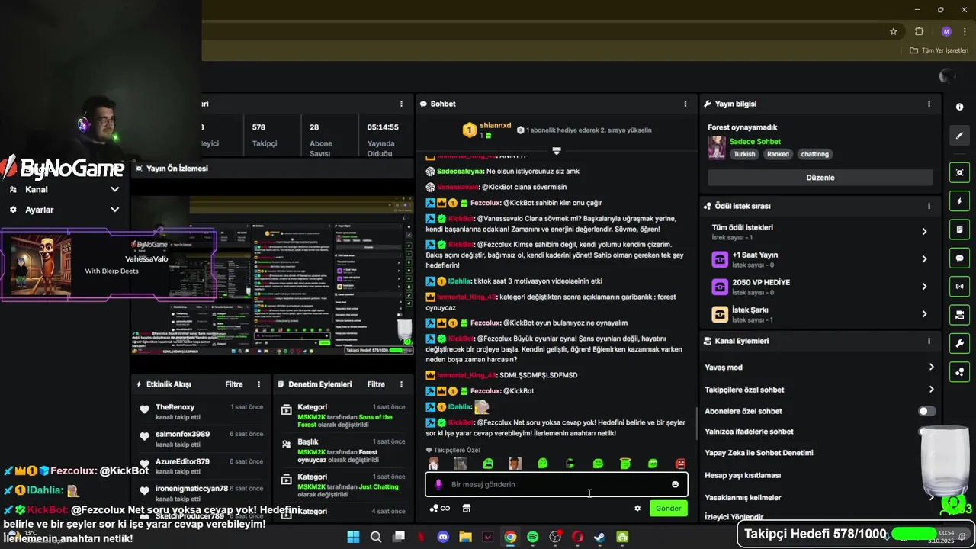Select the red angry emote

tap(680, 464)
